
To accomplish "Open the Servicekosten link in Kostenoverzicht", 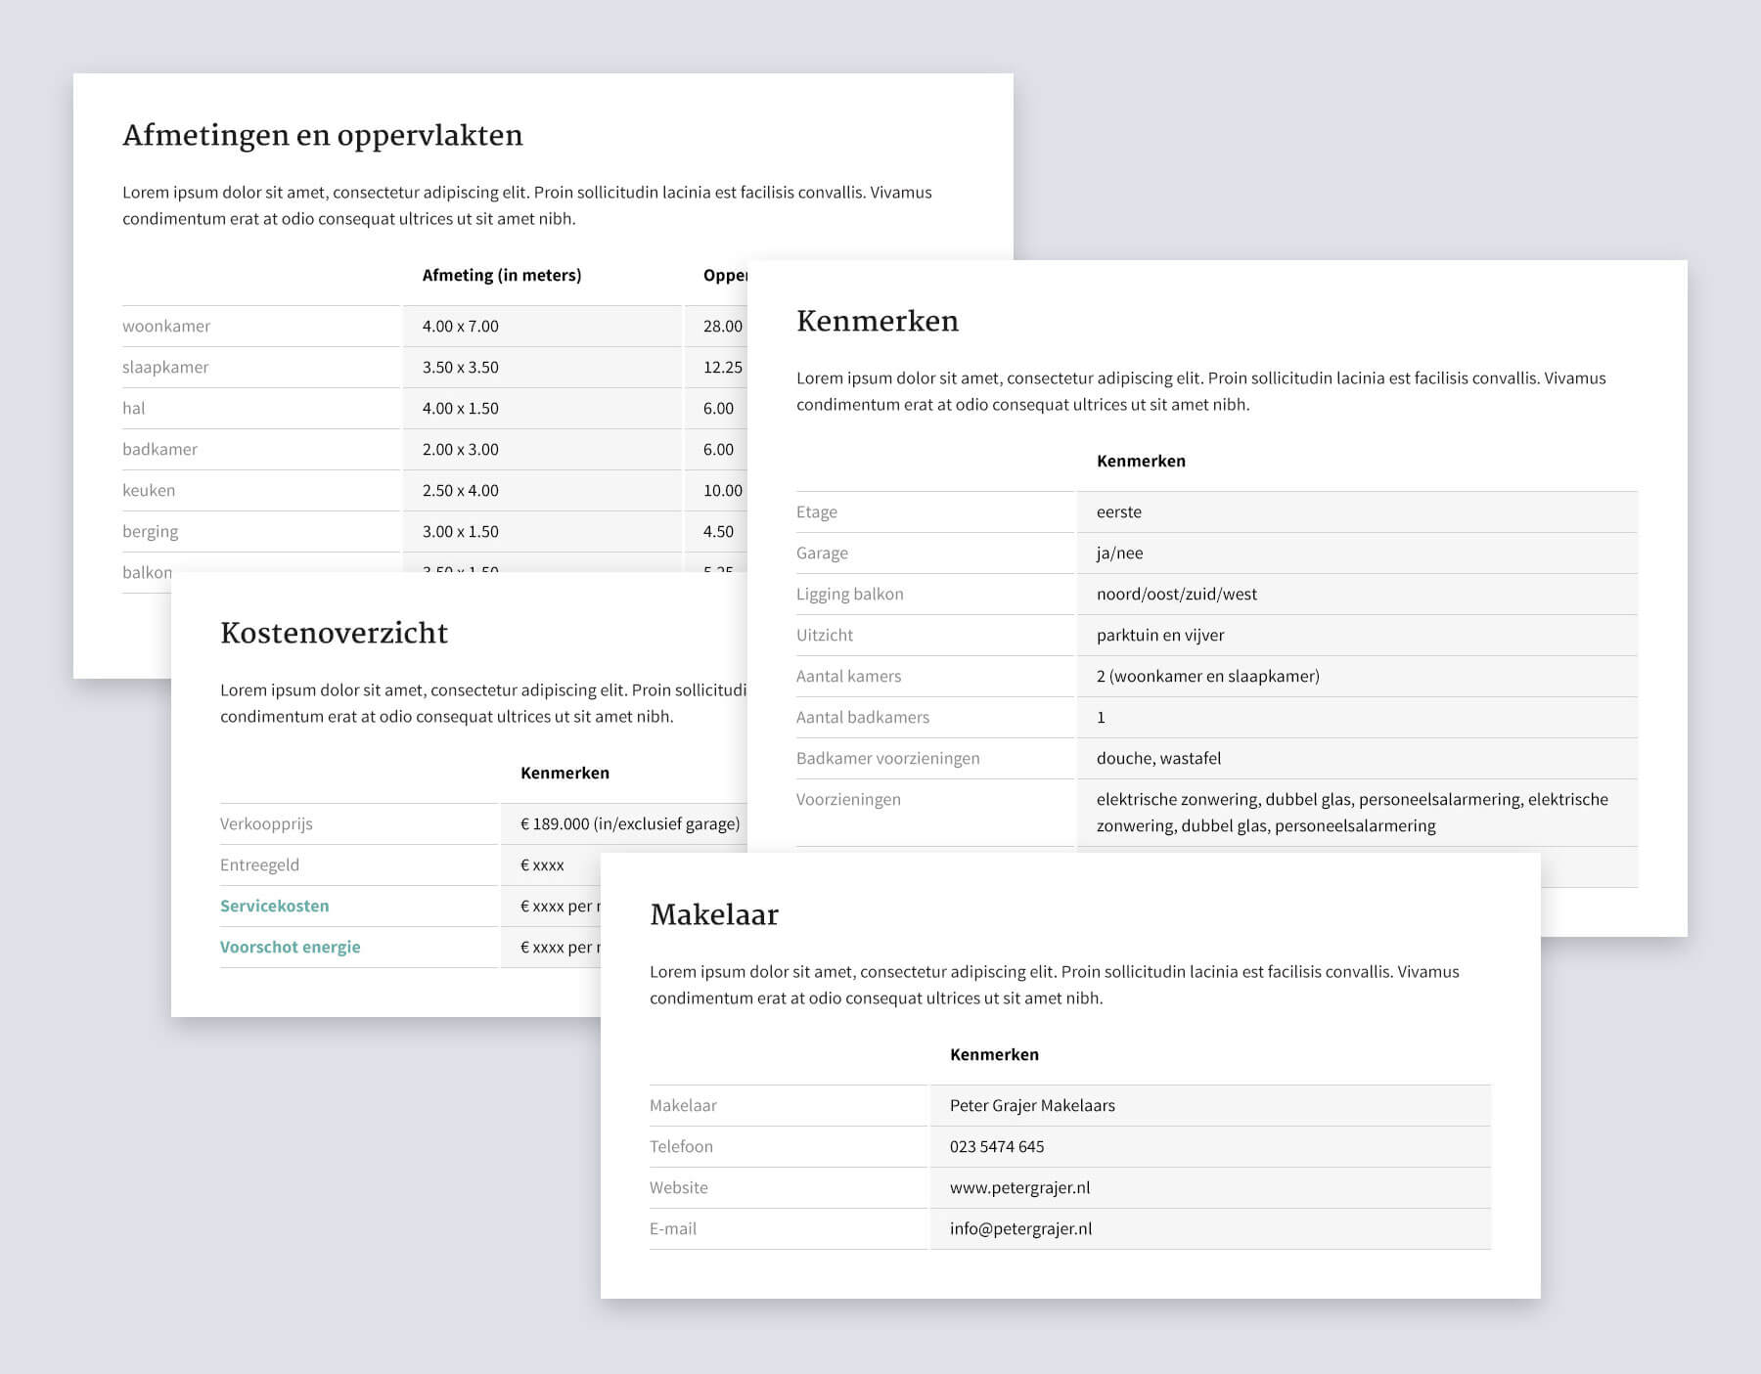I will [x=274, y=906].
